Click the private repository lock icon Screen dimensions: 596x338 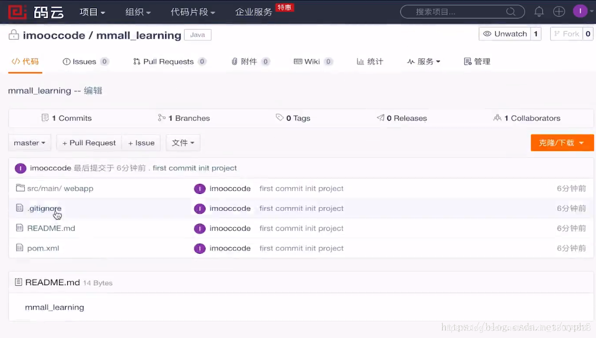click(x=14, y=35)
